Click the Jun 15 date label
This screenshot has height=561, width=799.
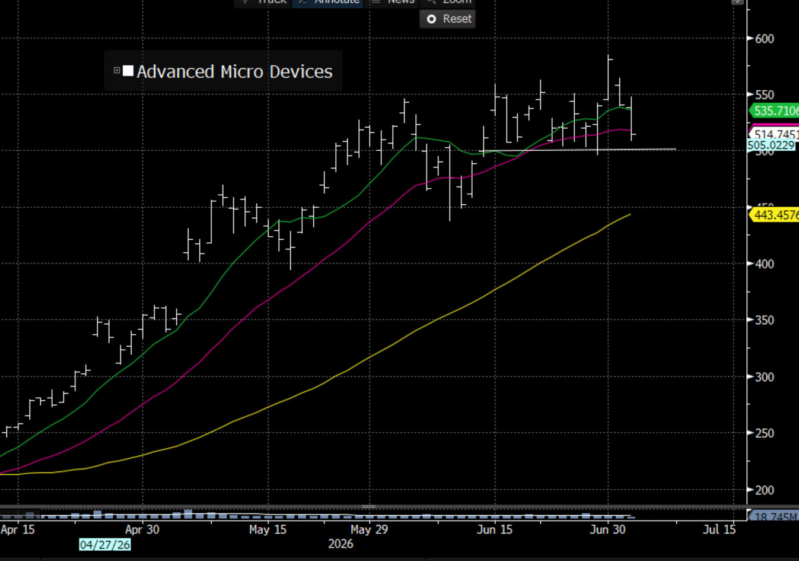pos(495,530)
